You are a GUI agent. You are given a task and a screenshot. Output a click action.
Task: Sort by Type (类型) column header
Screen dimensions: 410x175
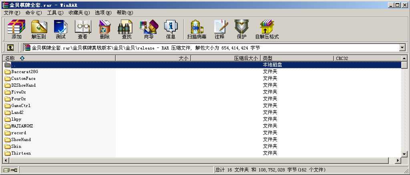tap(297, 58)
